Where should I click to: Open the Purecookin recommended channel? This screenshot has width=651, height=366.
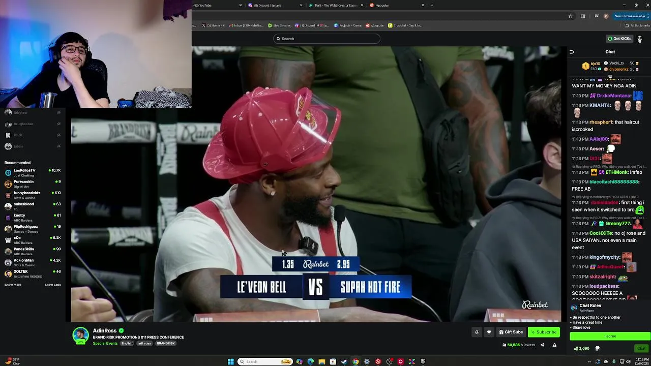coord(33,184)
